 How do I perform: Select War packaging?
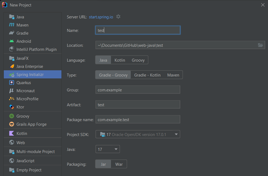point(119,164)
